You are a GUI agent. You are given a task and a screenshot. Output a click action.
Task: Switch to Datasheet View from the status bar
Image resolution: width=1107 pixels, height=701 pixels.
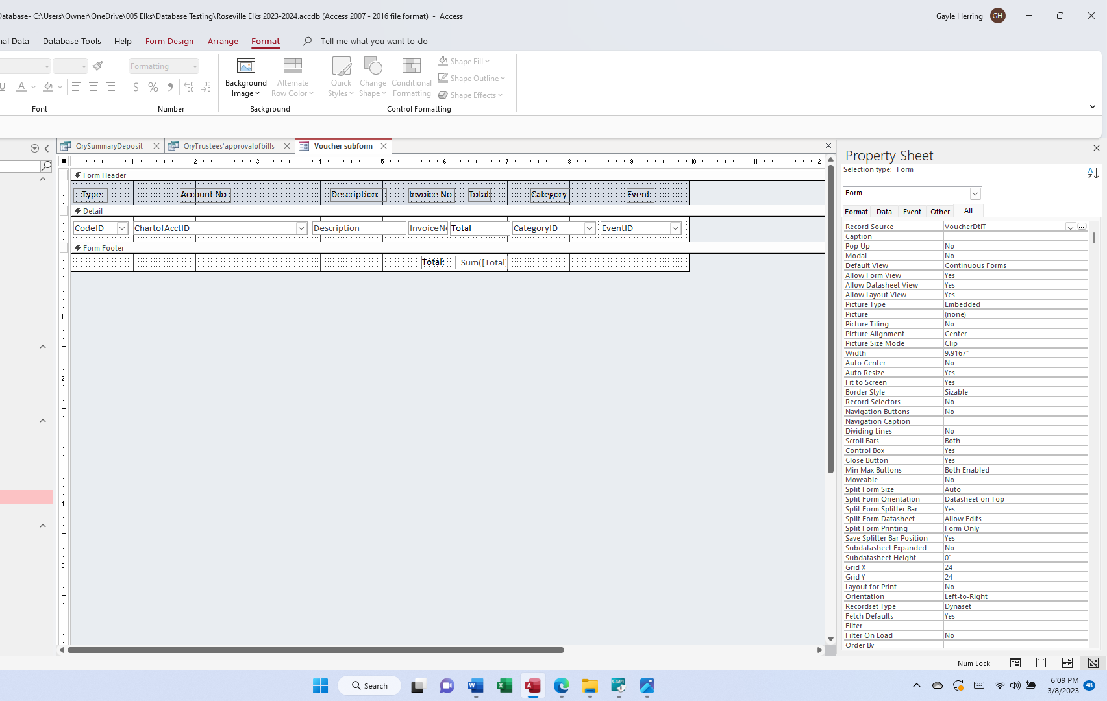pyautogui.click(x=1041, y=663)
